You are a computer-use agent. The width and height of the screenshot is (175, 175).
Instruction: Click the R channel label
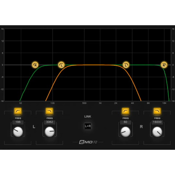point(141,127)
